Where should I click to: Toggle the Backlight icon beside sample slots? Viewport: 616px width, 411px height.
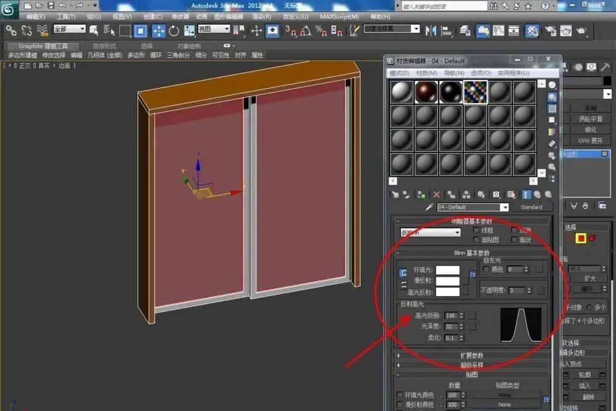(x=553, y=97)
